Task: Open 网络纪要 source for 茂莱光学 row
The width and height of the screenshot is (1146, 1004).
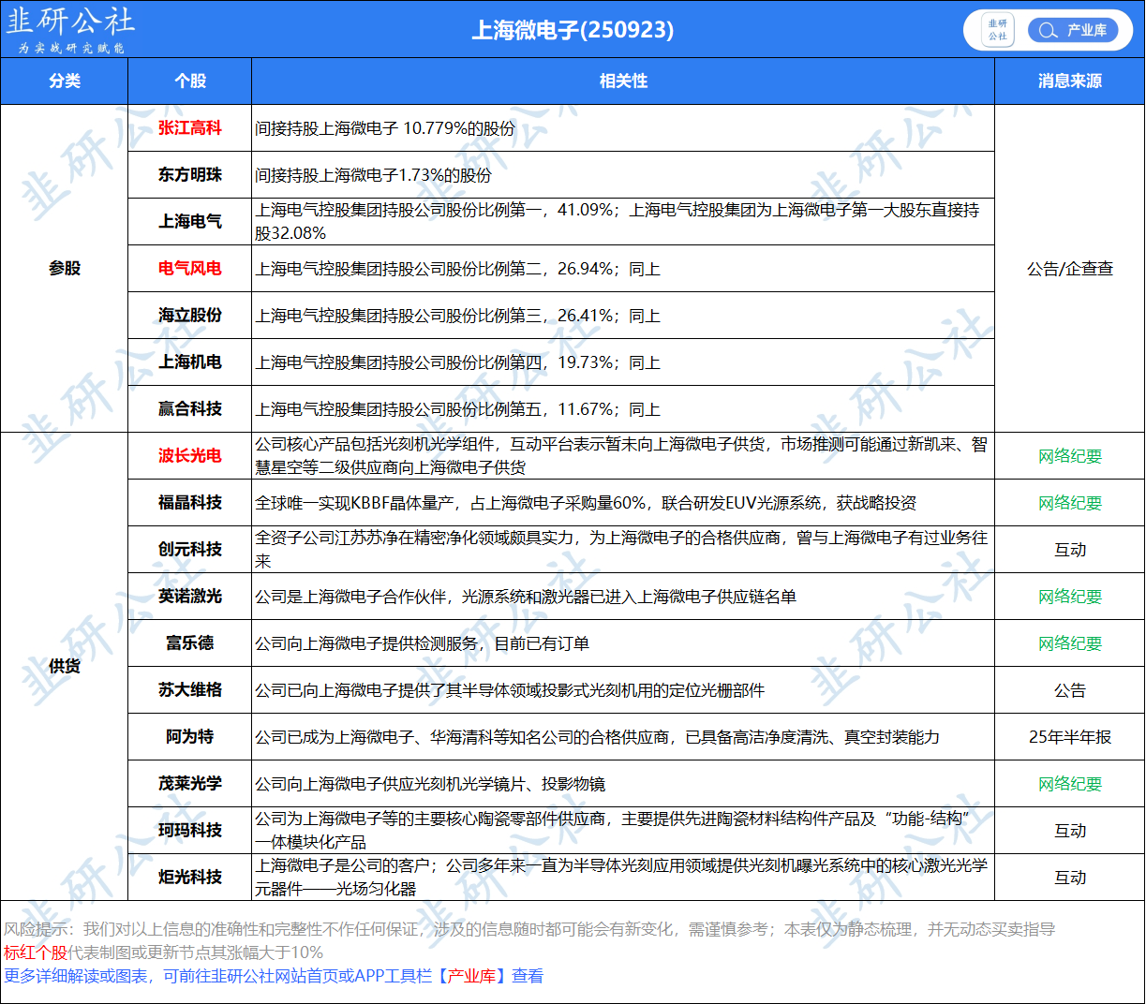Action: pos(1069,784)
